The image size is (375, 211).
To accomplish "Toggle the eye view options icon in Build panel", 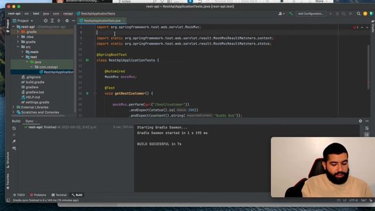I will [14, 148].
